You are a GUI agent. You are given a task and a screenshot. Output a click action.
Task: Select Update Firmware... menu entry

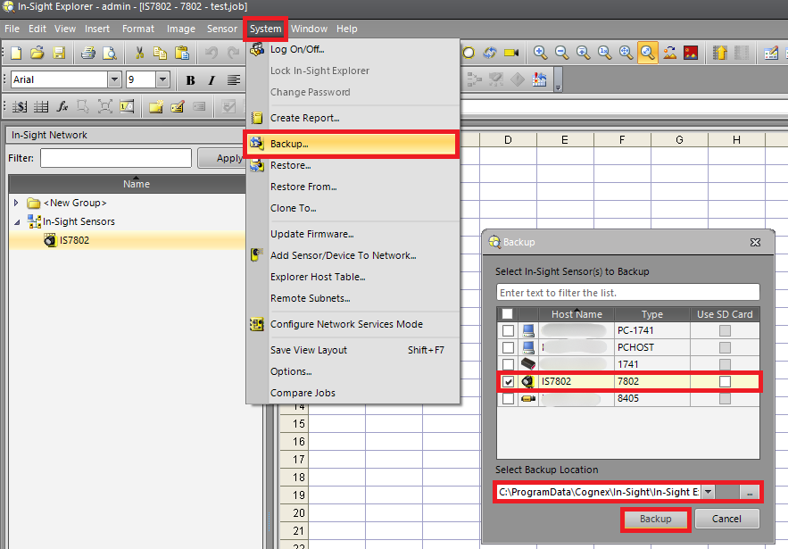[311, 234]
